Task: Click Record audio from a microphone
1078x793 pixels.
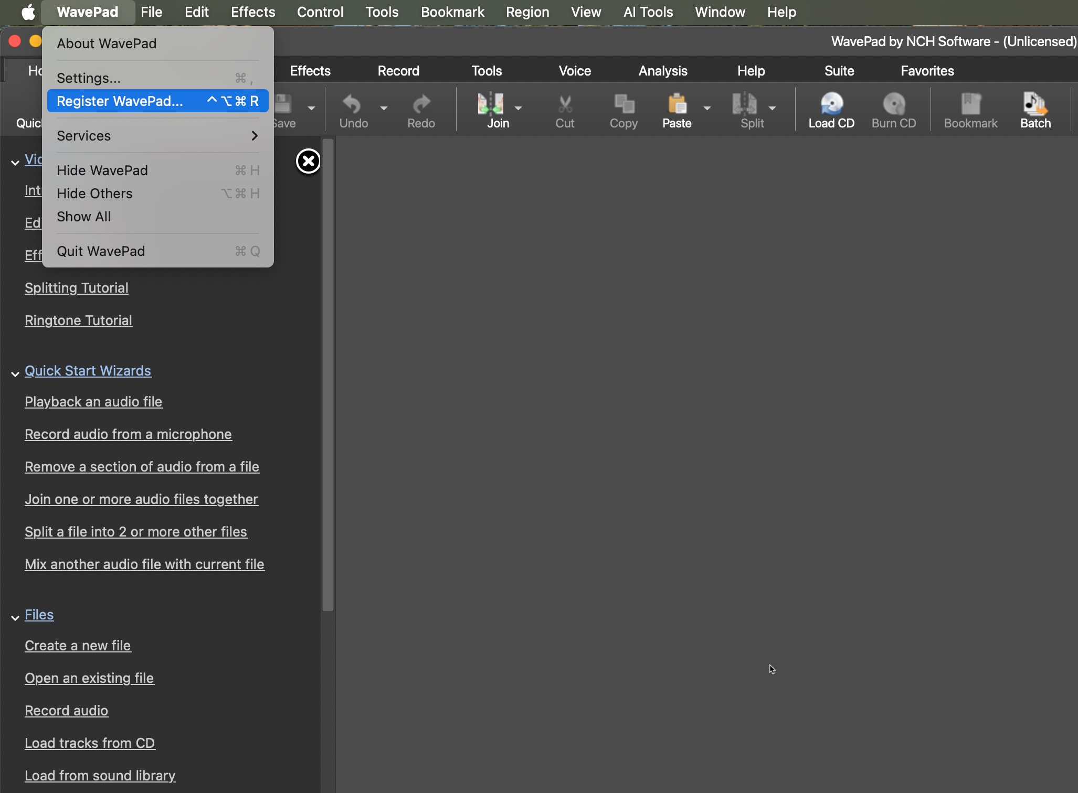Action: pyautogui.click(x=128, y=434)
